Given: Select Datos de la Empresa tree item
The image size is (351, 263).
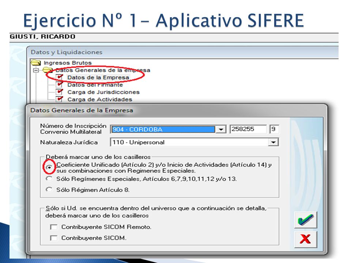Looking at the screenshot, I should pyautogui.click(x=98, y=77).
